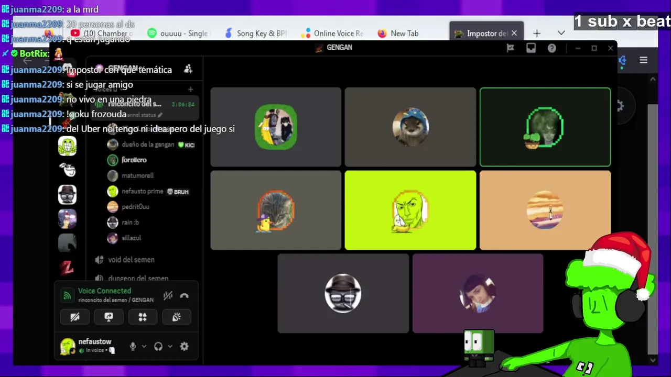Select the banana avatar video tile
Image resolution: width=671 pixels, height=377 pixels.
276,127
